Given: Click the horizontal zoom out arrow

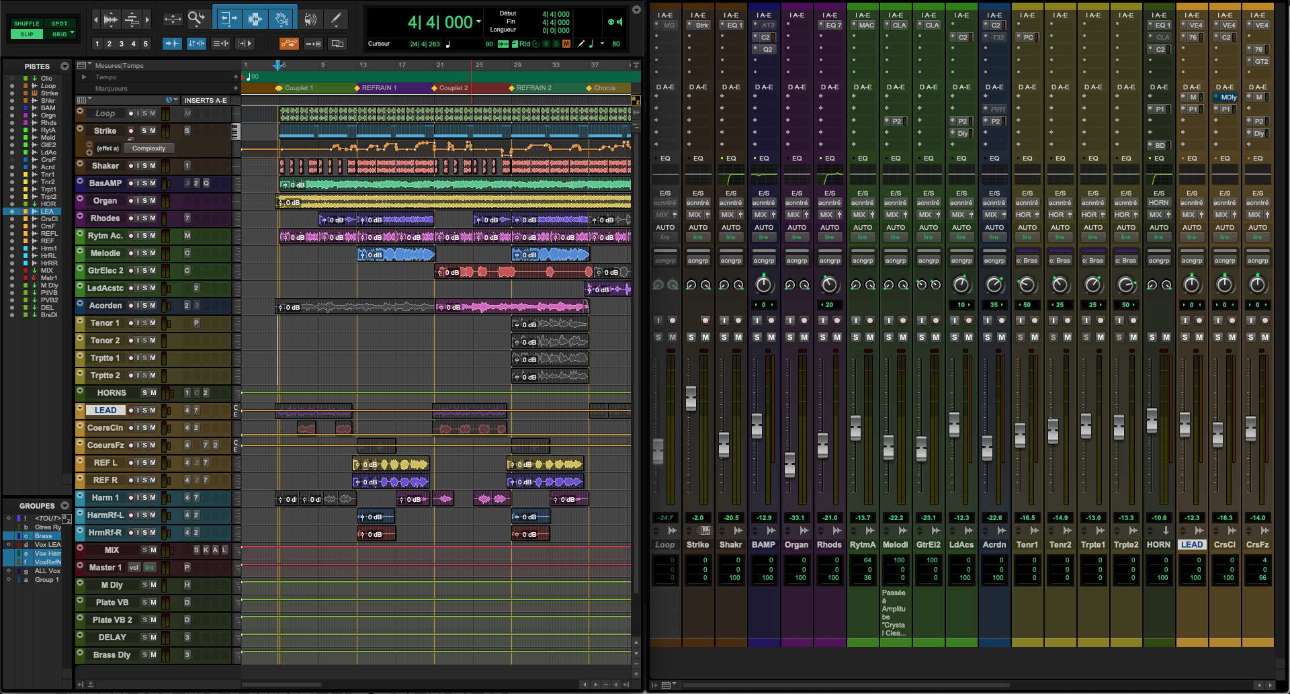Looking at the screenshot, I should (95, 19).
